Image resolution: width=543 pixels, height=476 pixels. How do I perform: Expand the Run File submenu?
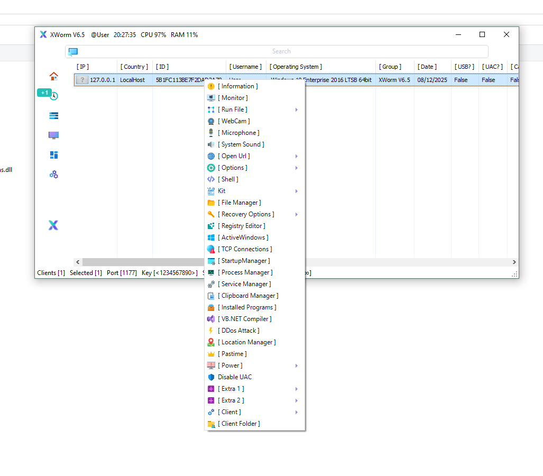[233, 109]
